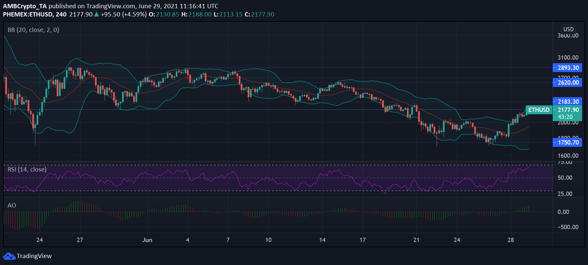The height and width of the screenshot is (265, 588).
Task: Click the 21 date label on time axis
Action: click(416, 240)
